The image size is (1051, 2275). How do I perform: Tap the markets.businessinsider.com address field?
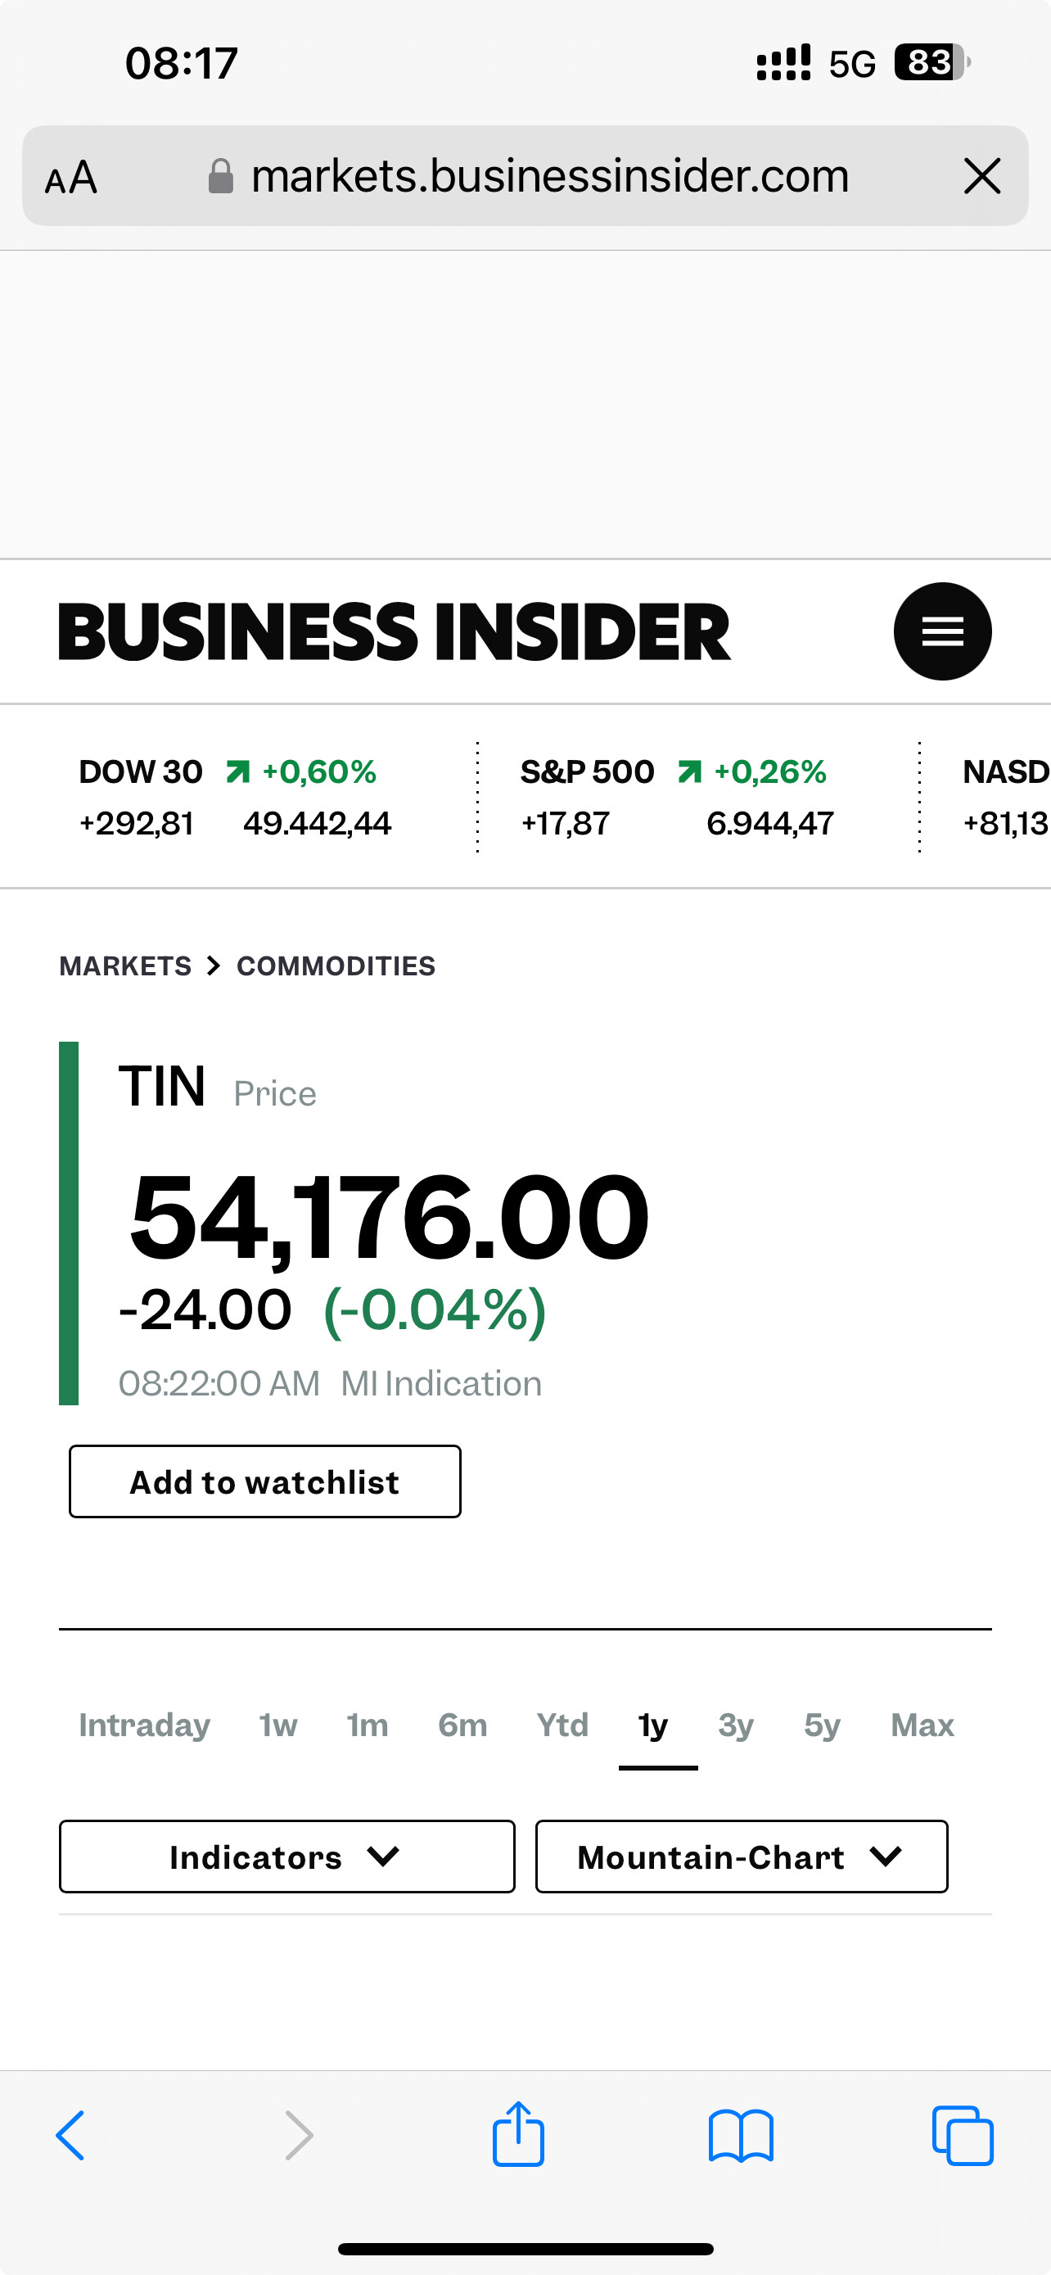pos(549,176)
